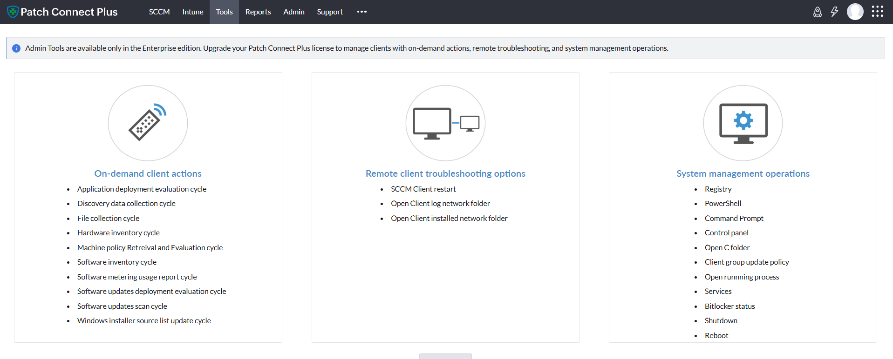This screenshot has height=359, width=893.
Task: Select Software inventory cycle item
Action: pos(117,262)
